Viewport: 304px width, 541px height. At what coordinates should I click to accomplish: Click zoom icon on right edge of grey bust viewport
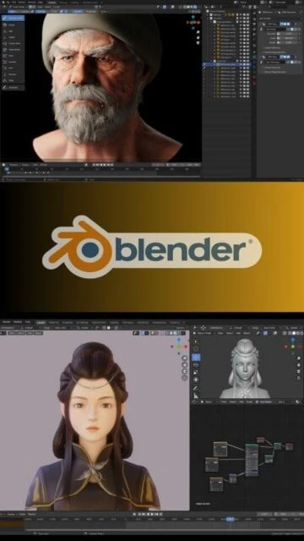click(x=298, y=358)
